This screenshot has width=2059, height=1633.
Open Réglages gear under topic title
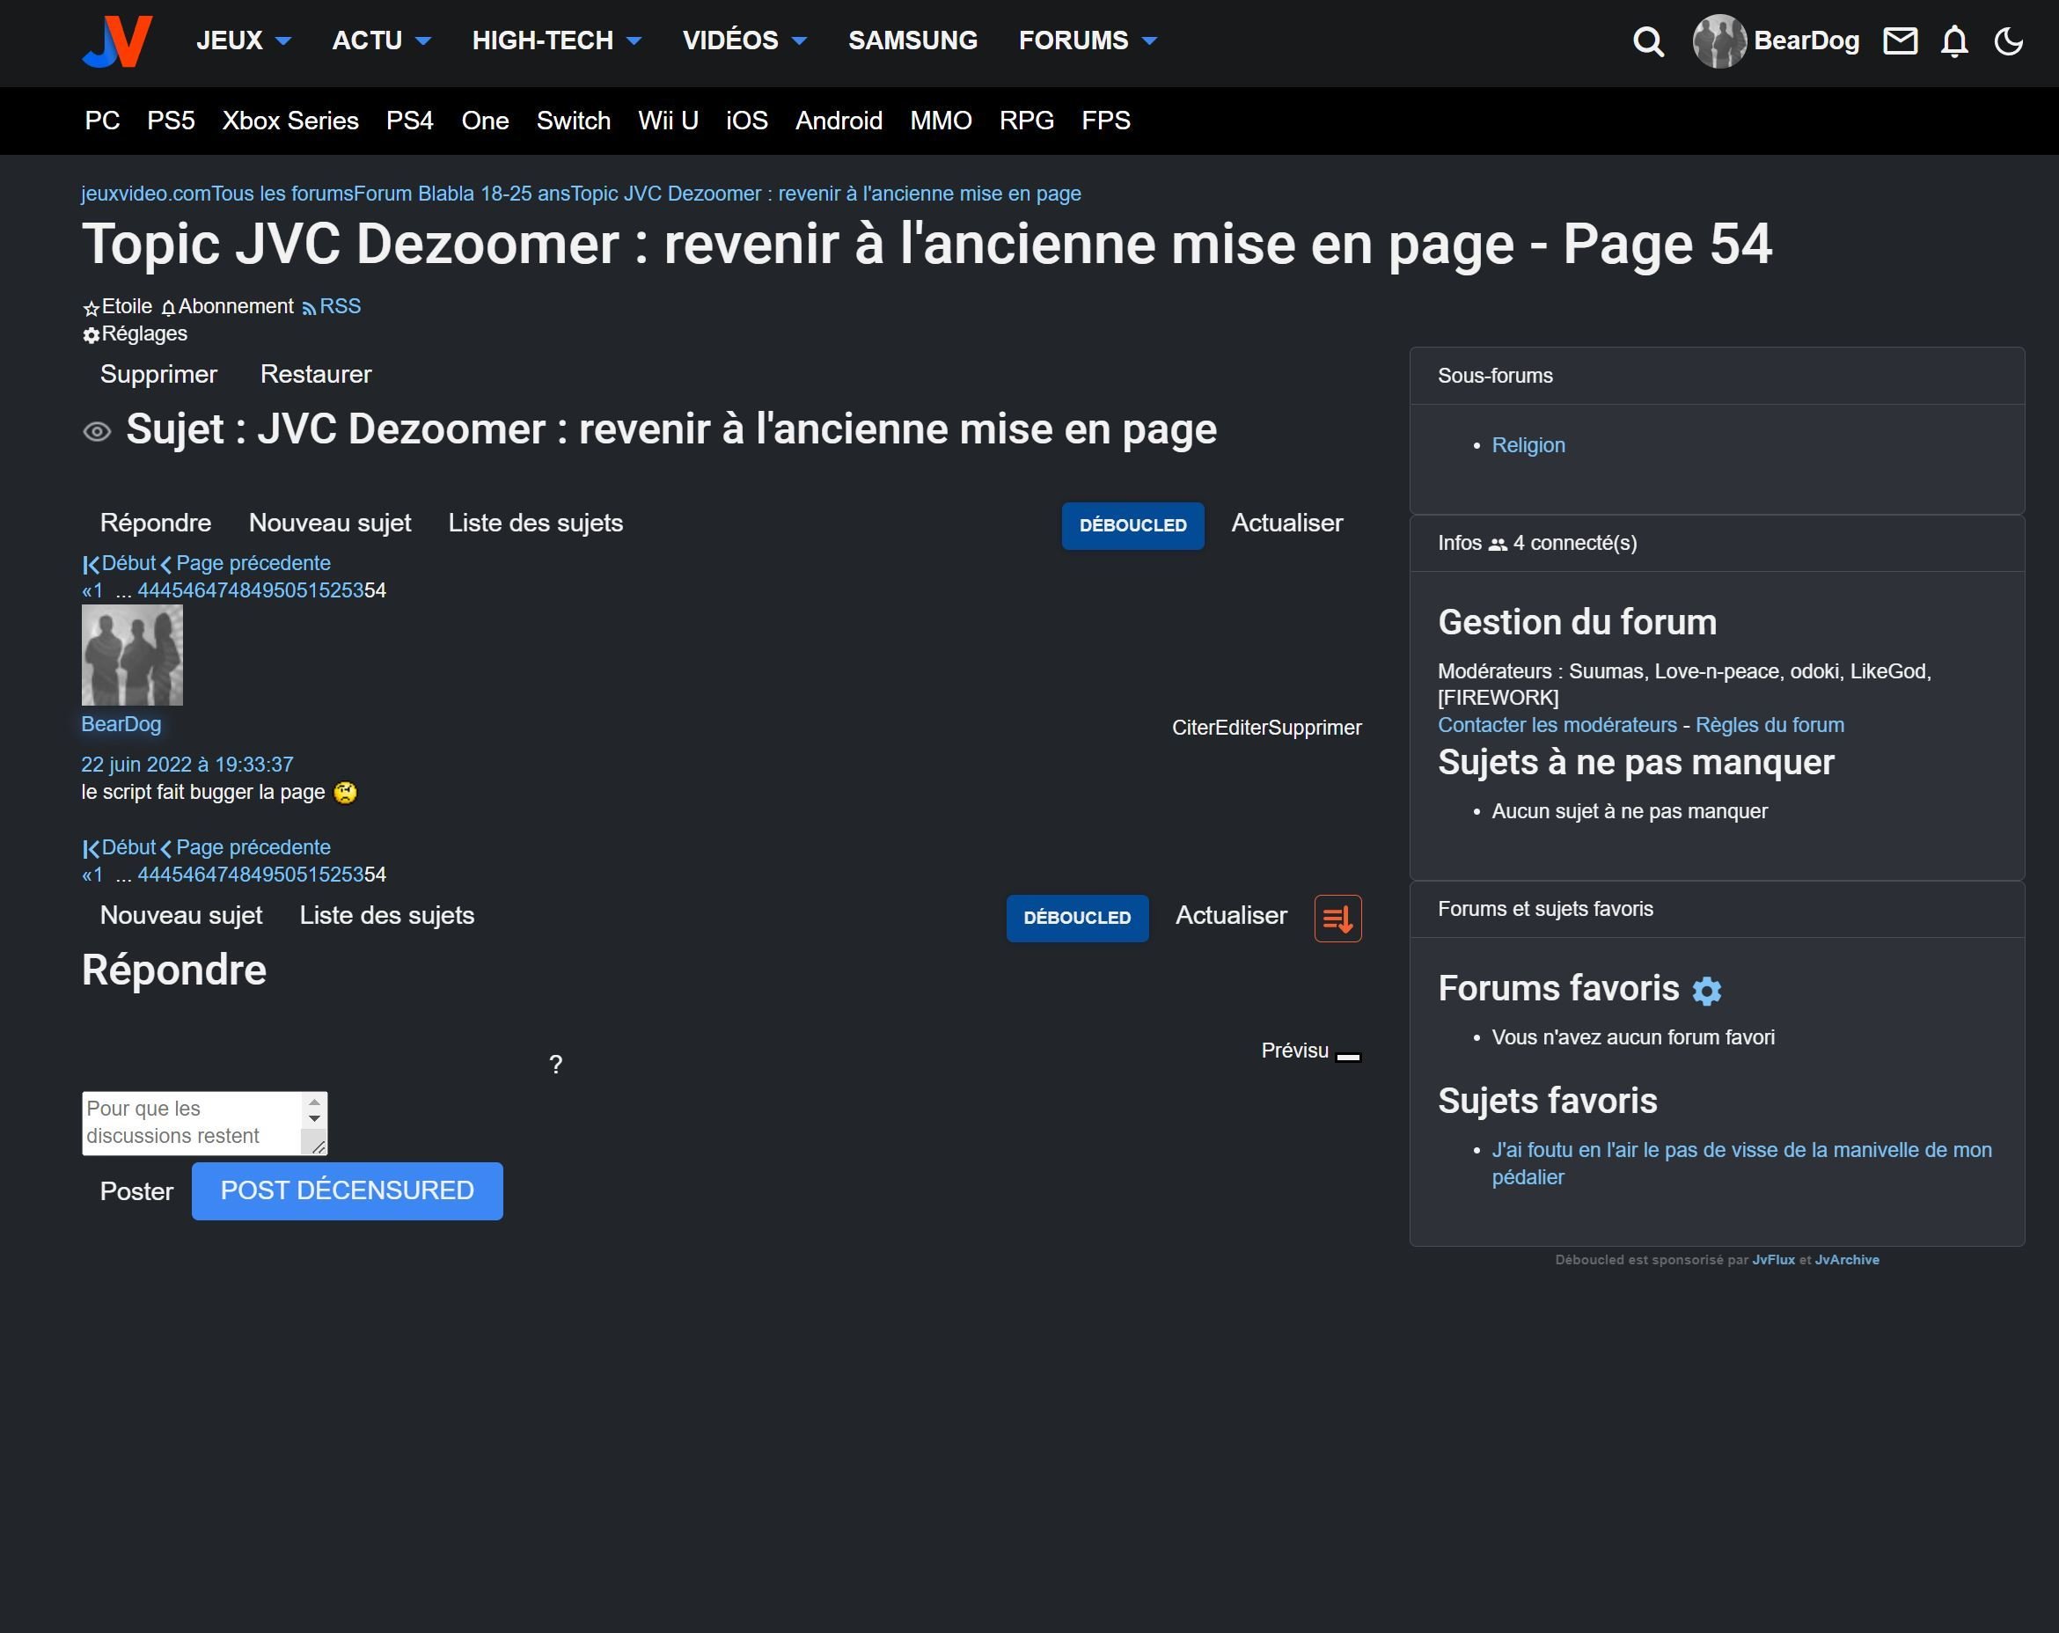coord(135,334)
